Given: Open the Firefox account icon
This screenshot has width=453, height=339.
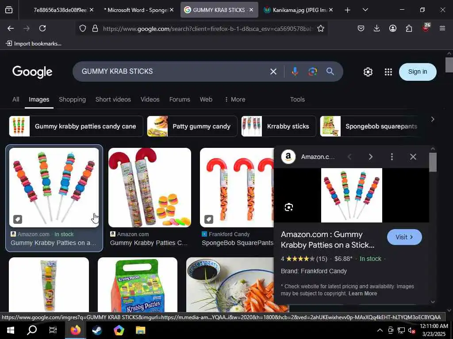Looking at the screenshot, I should pos(393,28).
